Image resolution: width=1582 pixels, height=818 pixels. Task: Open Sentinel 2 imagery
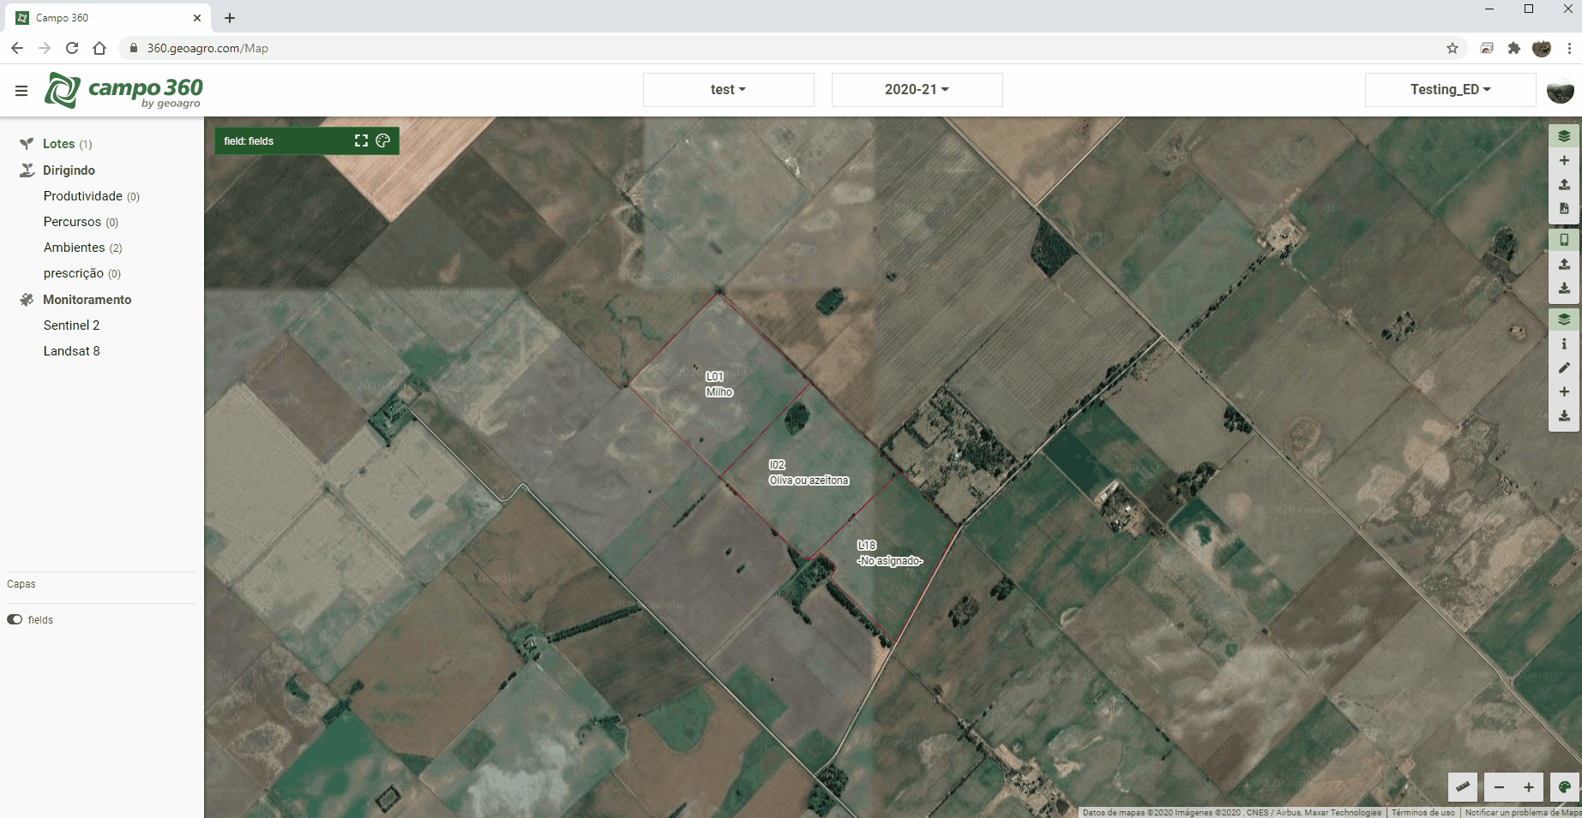pyautogui.click(x=72, y=325)
